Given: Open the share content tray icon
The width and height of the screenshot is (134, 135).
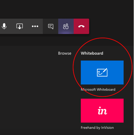Looking at the screenshot, I should coord(20,26).
